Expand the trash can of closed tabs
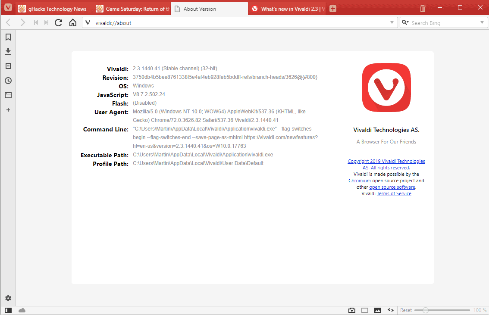The image size is (489, 315). click(422, 8)
